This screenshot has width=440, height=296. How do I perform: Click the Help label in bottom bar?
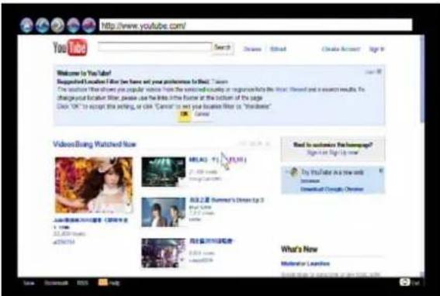point(115,284)
